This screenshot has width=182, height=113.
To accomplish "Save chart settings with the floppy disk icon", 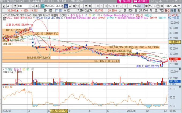I will coord(158,6).
